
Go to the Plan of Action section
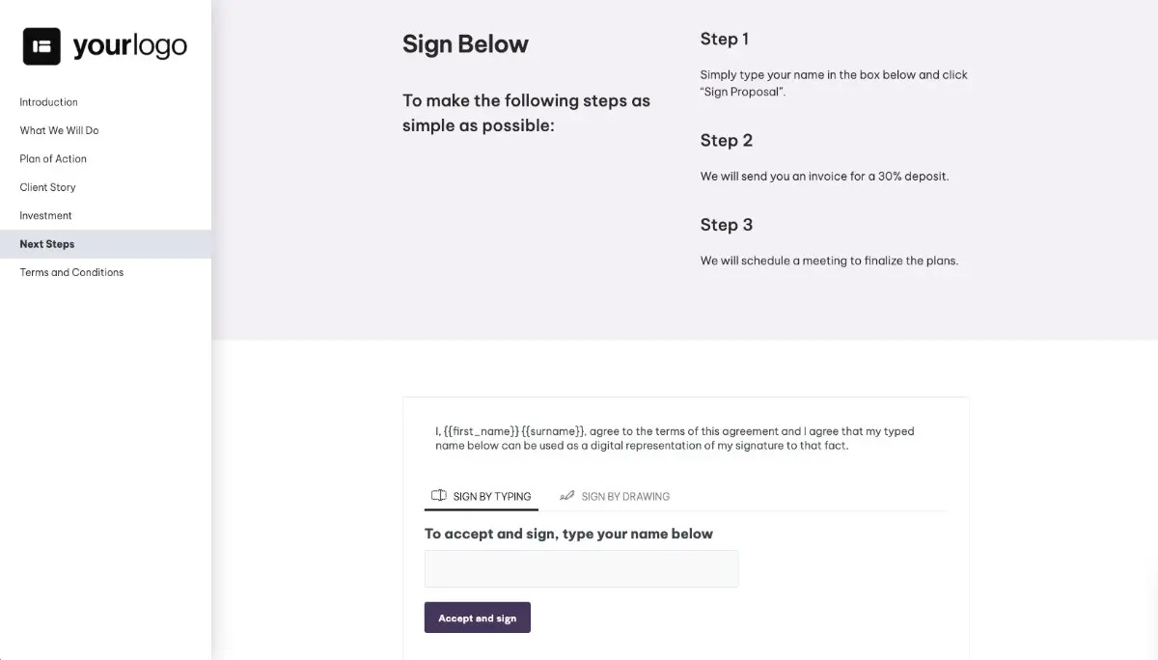52,158
